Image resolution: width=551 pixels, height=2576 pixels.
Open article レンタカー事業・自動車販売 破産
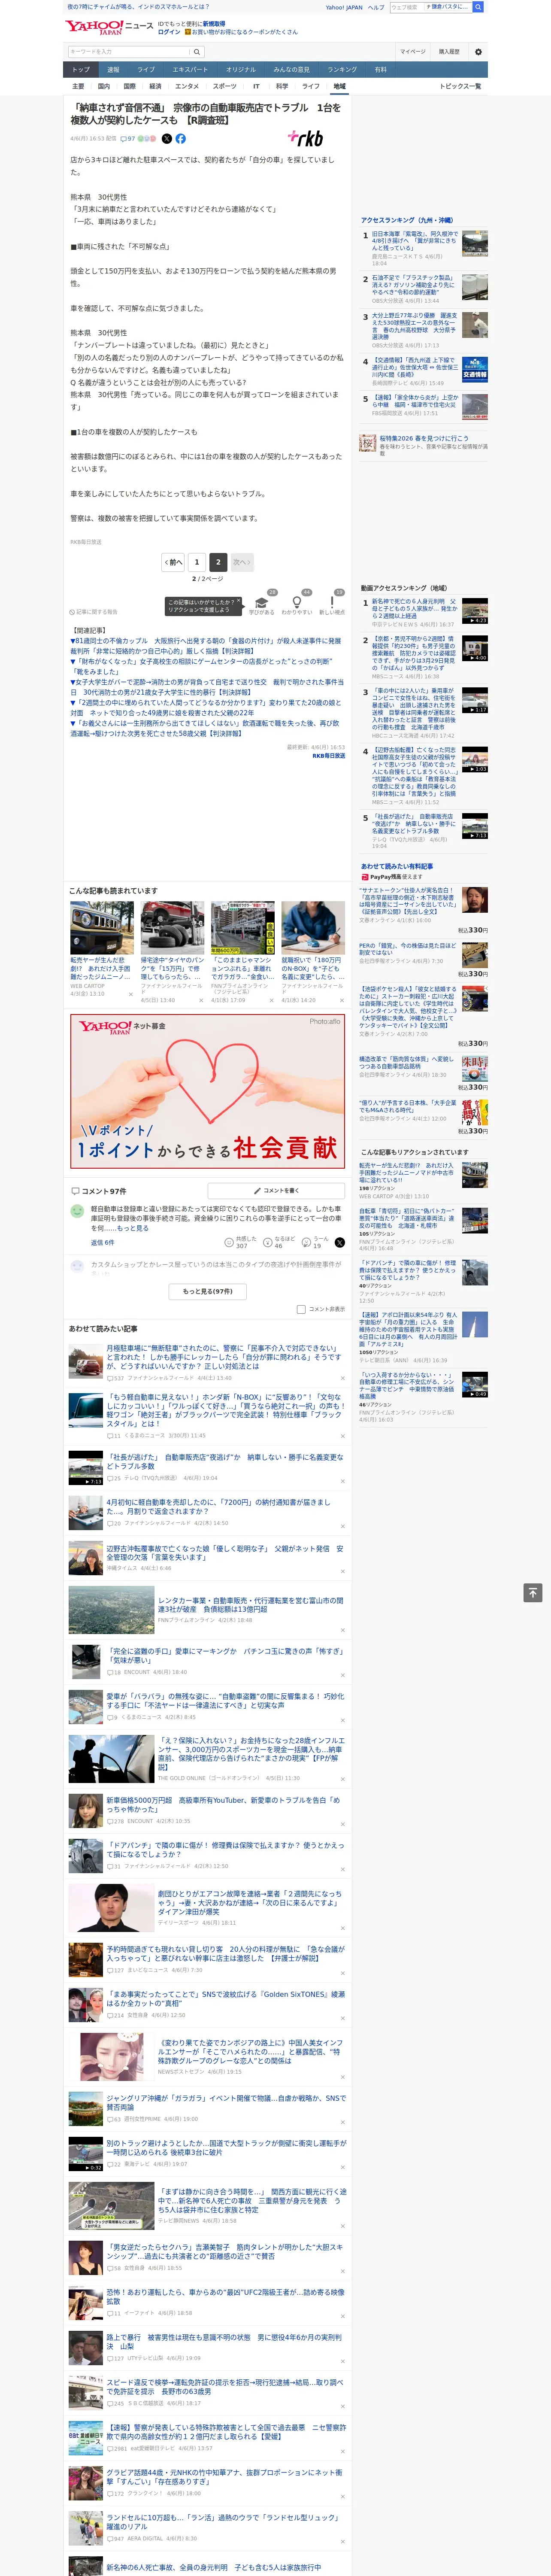pyautogui.click(x=250, y=1605)
